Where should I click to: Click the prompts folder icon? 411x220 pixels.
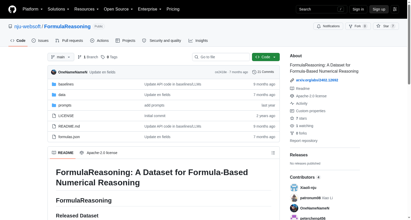click(54, 105)
